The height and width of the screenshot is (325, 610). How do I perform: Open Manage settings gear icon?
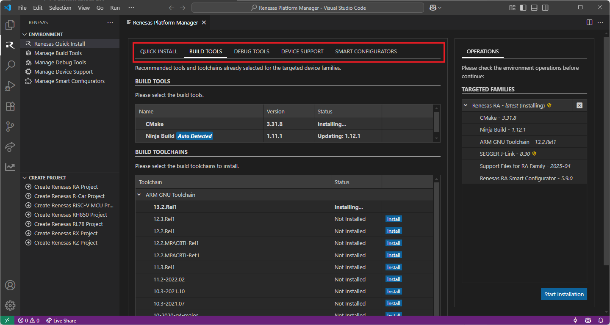(x=10, y=305)
